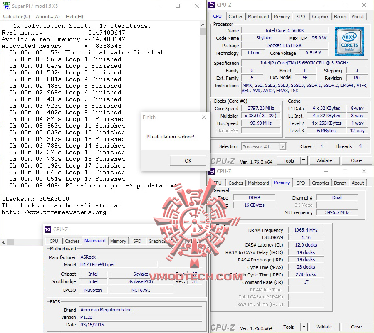
Task: Open CPU tab in Mainboard CPU-Z window
Action: pos(54,241)
